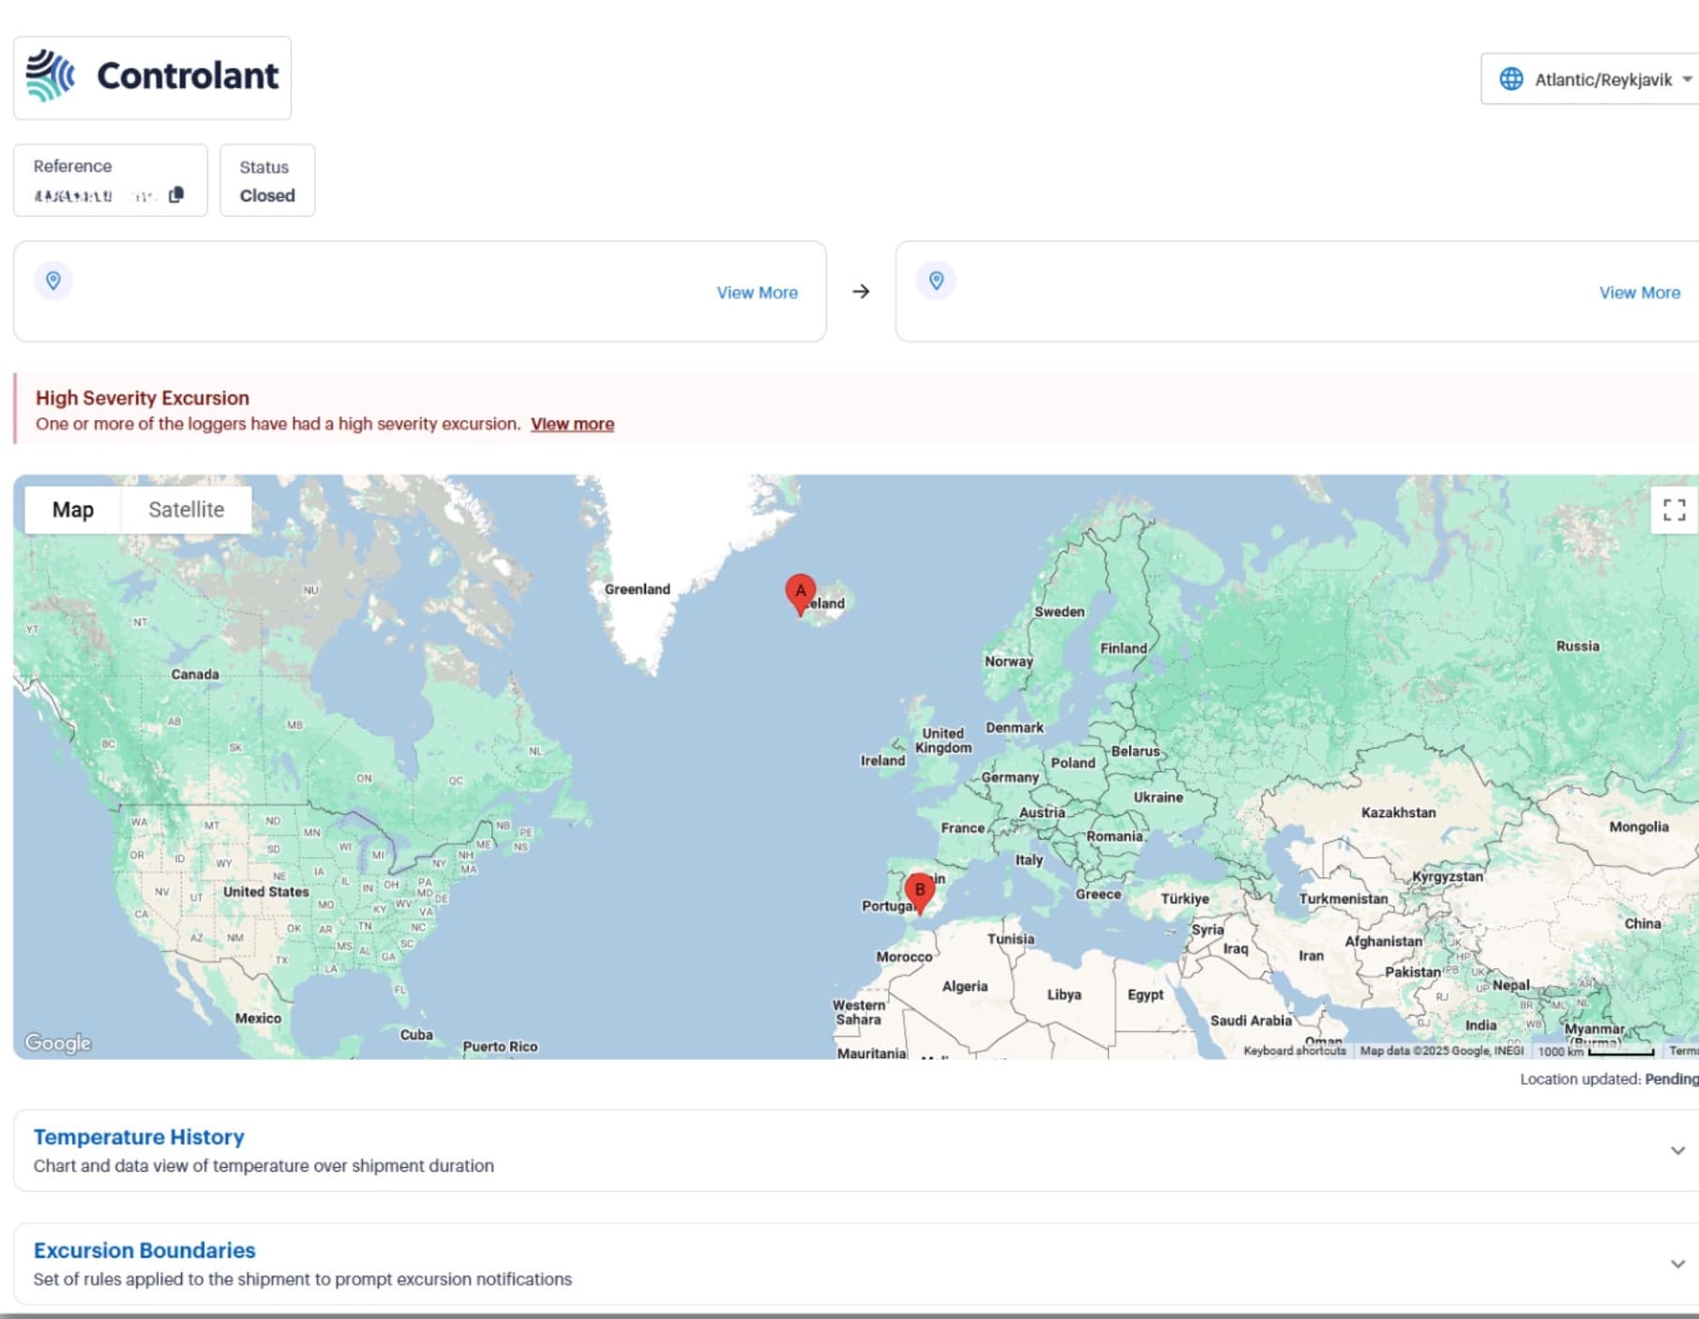
Task: Click the Google logo on the map
Action: 58,1042
